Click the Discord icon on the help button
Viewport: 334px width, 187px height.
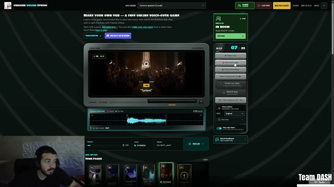(108, 36)
